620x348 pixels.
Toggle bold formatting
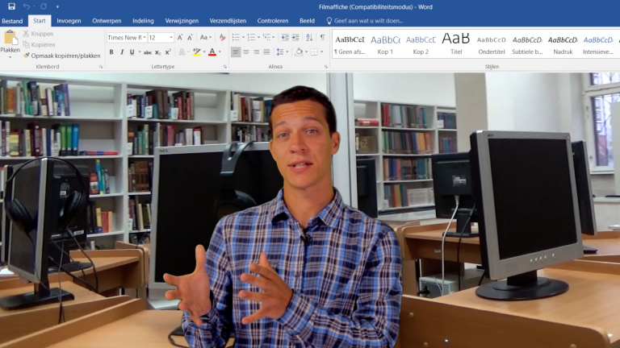point(111,52)
